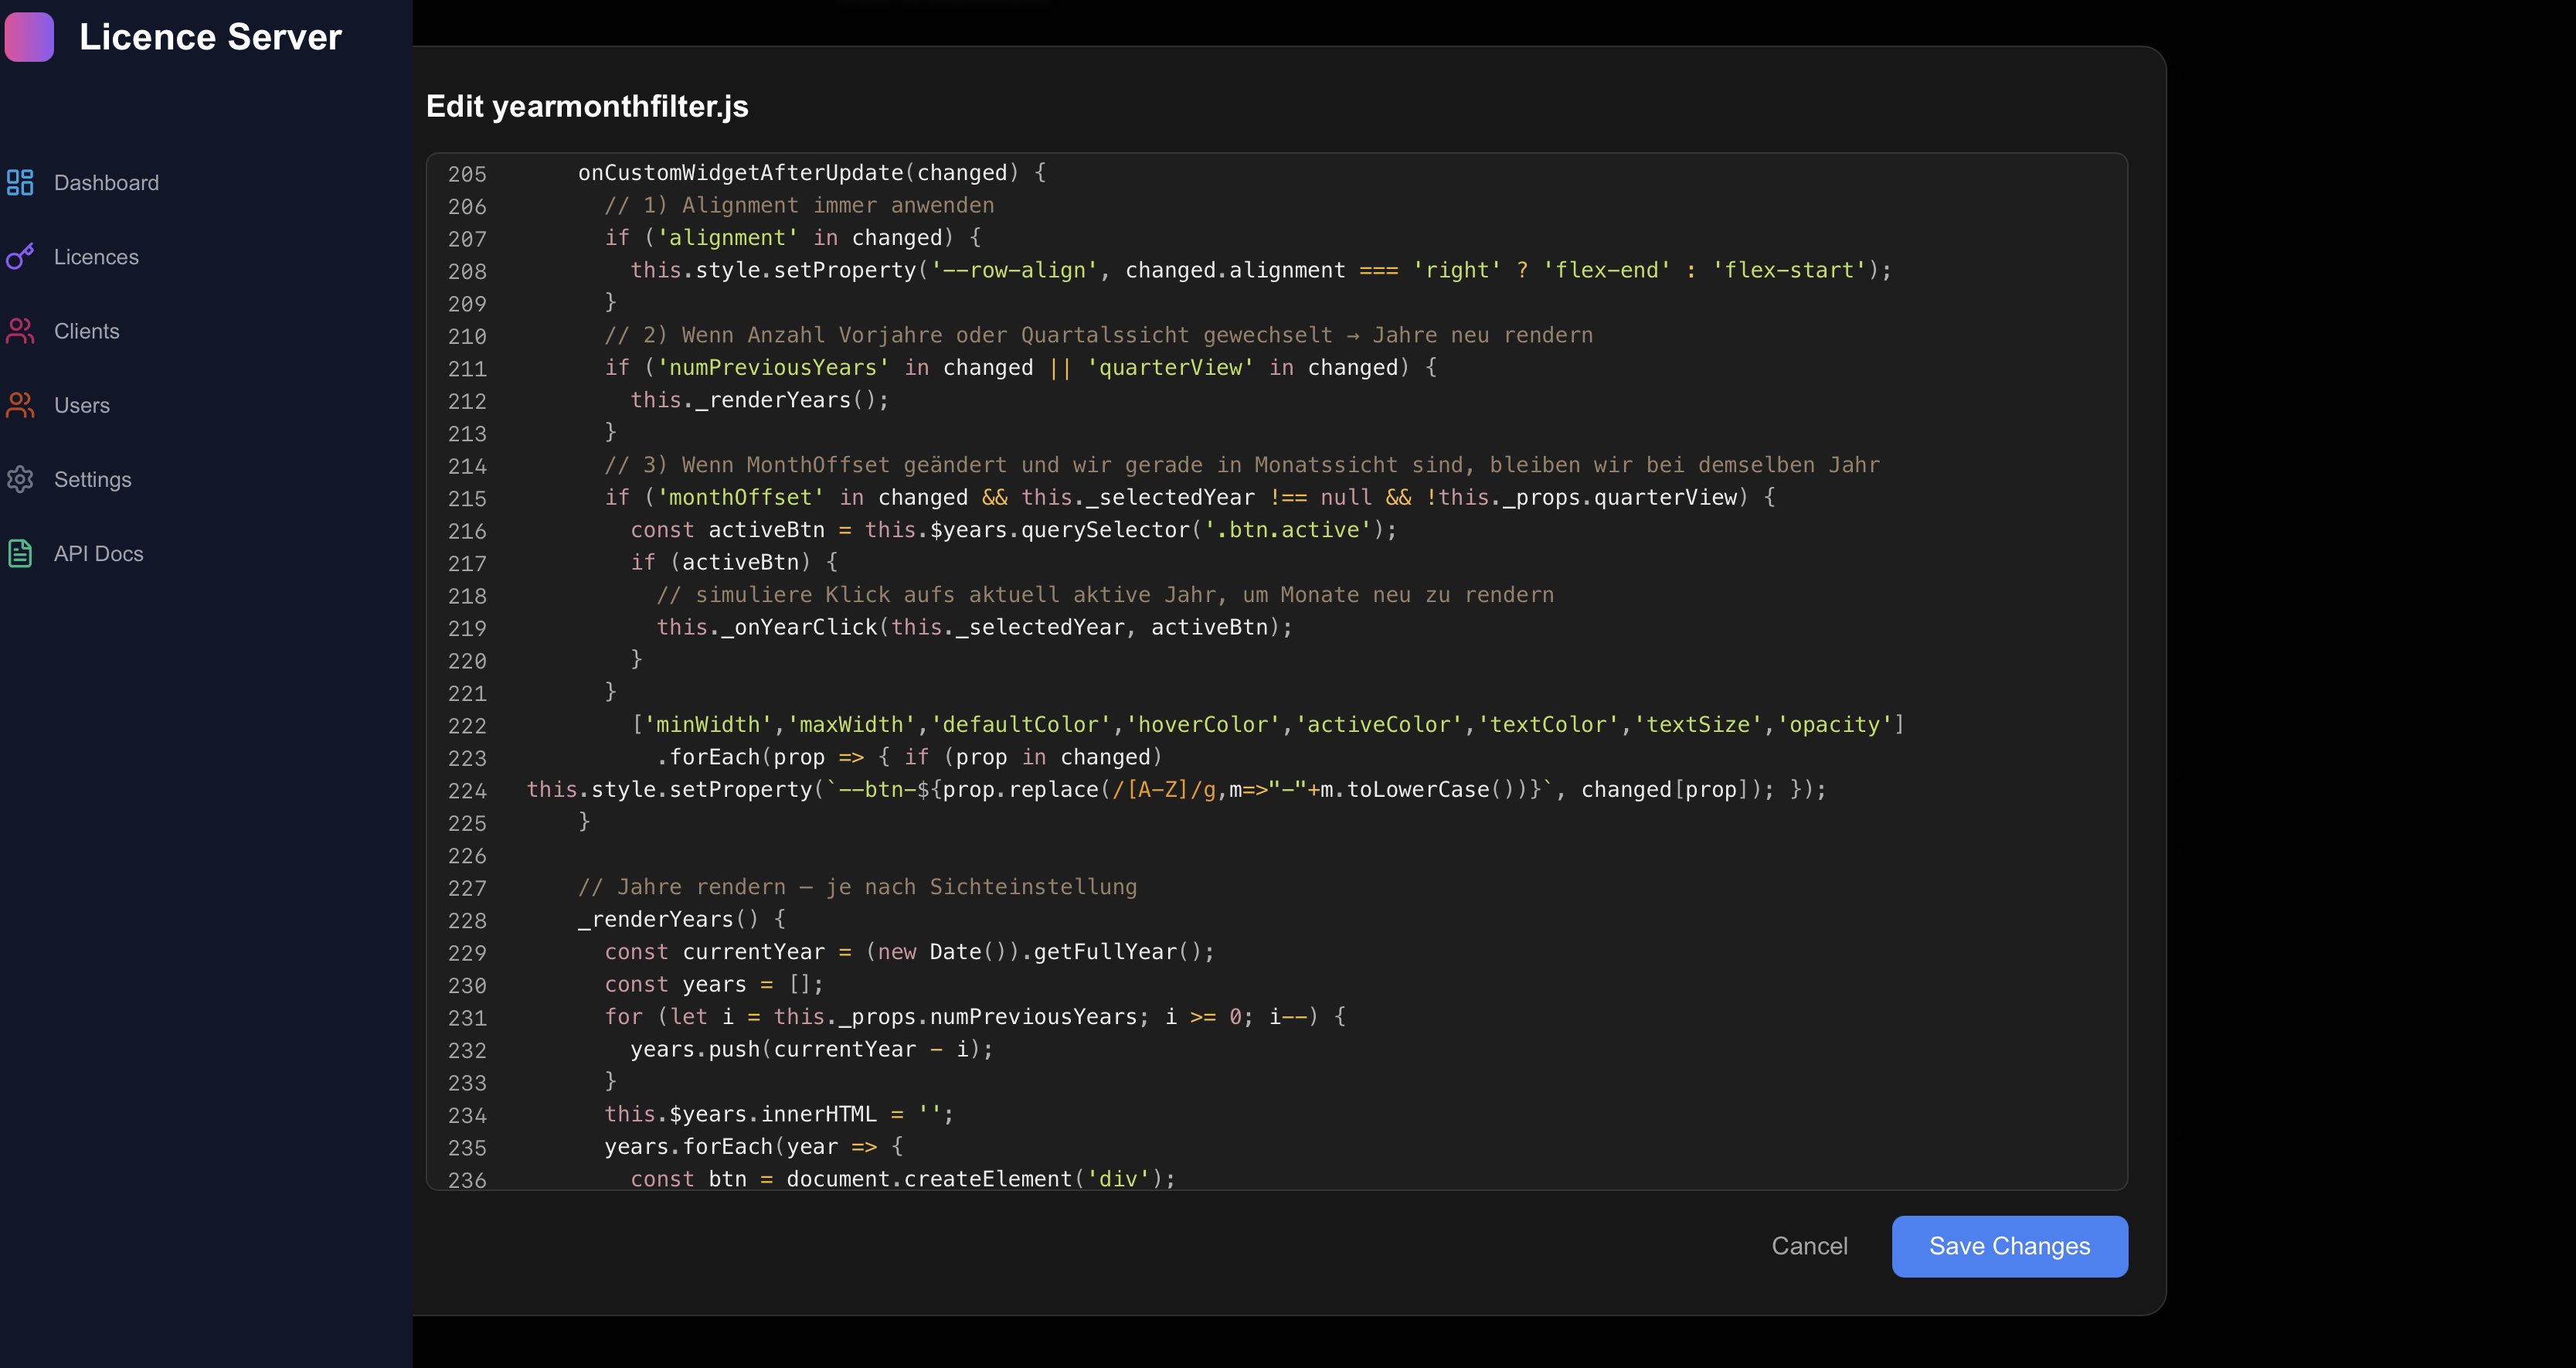
Task: Click the Edit yearmonthfilter.js title
Action: tap(588, 106)
